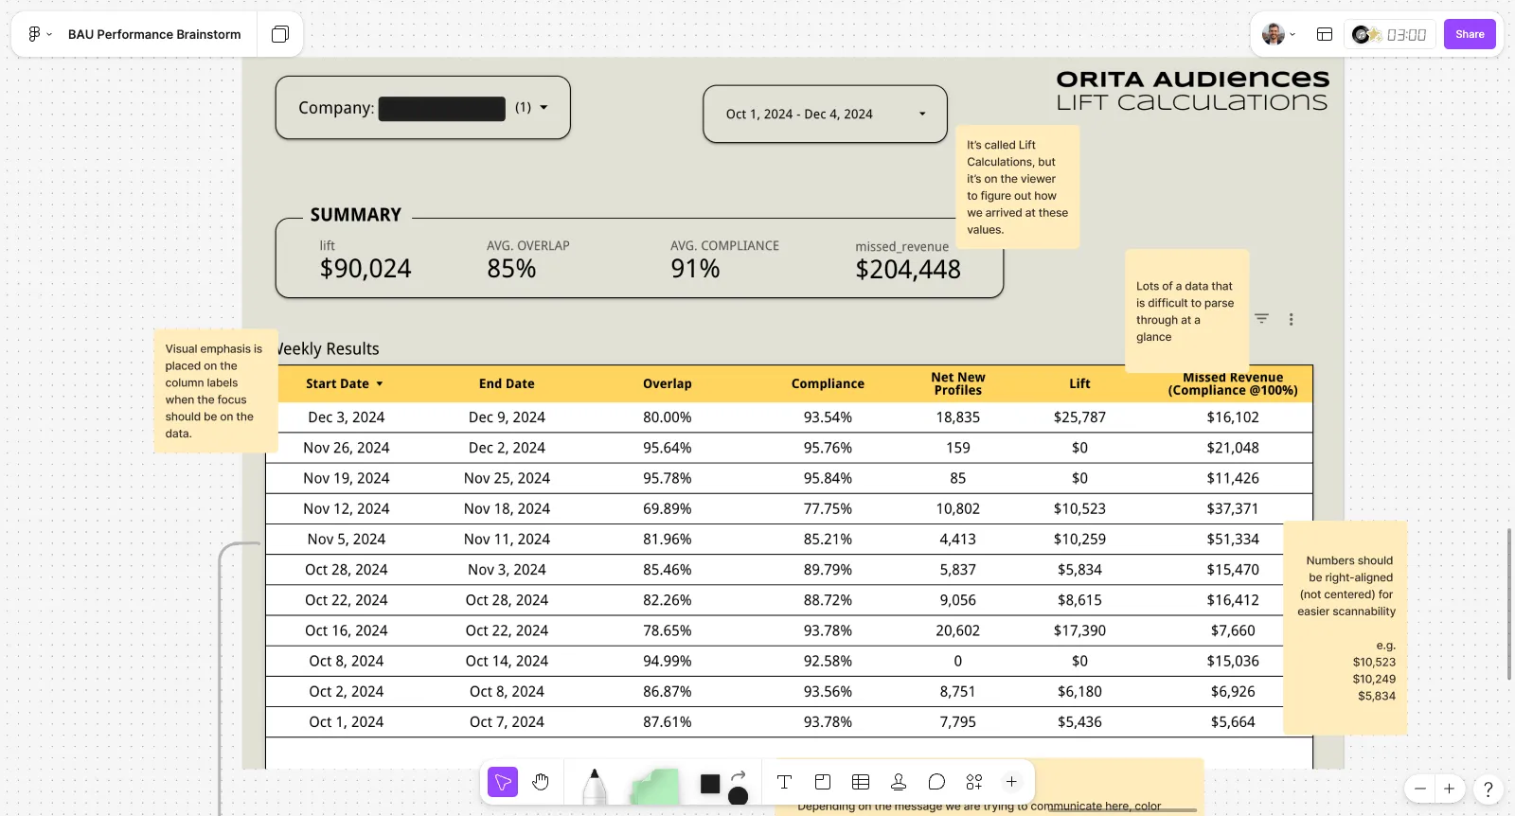
Task: Click the Net New Profiles header
Action: point(958,383)
